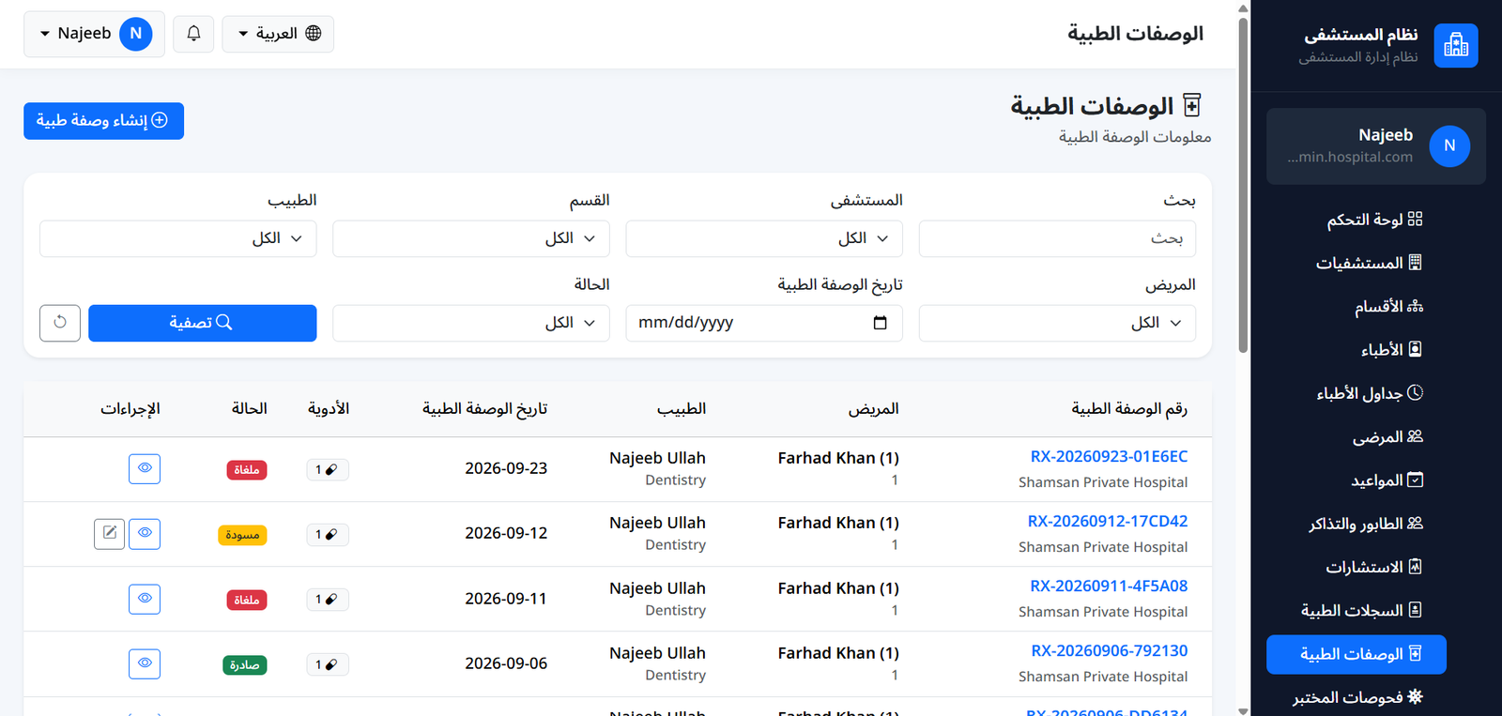Open the الطبيب filter dropdown
1502x716 pixels.
click(178, 238)
